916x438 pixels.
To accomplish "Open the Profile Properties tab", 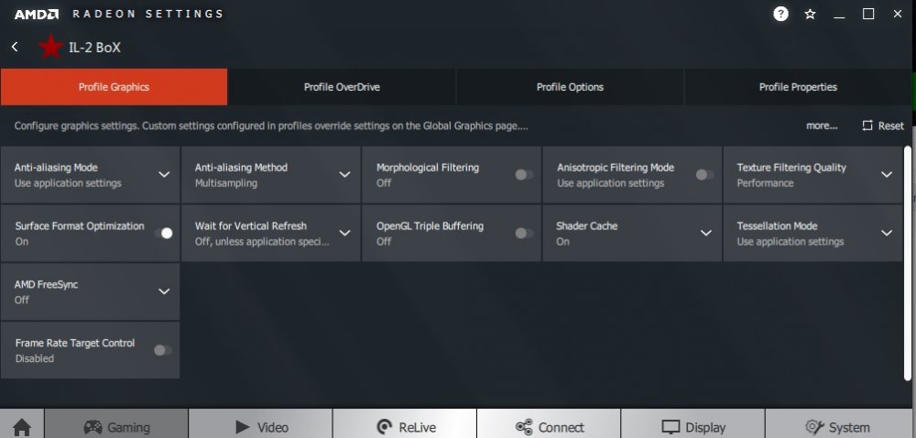I will 798,87.
